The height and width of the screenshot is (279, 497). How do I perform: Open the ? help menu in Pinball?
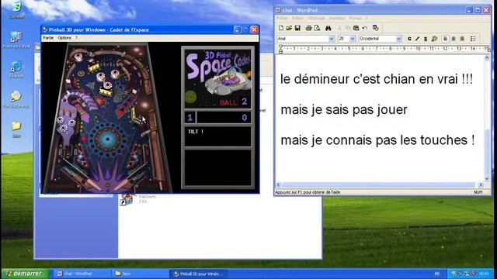point(76,38)
